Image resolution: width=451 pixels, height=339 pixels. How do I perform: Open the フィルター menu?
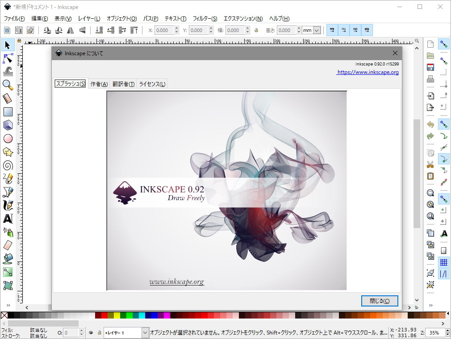pyautogui.click(x=205, y=18)
